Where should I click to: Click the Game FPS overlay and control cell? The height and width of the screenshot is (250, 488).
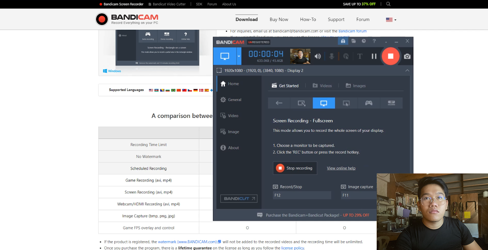tap(149, 228)
